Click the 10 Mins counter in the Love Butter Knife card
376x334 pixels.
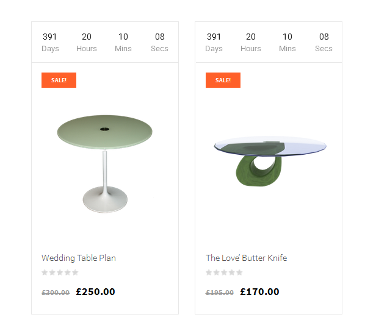(287, 43)
